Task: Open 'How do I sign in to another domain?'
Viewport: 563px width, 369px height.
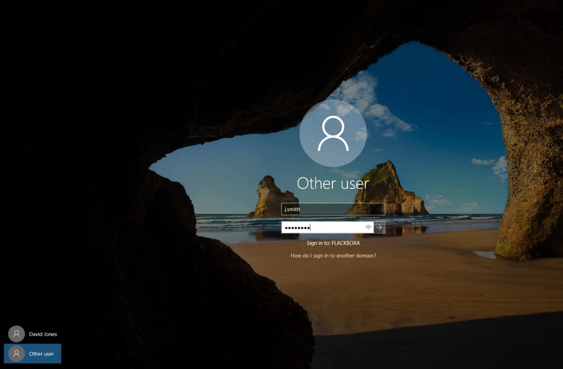Action: coord(333,256)
